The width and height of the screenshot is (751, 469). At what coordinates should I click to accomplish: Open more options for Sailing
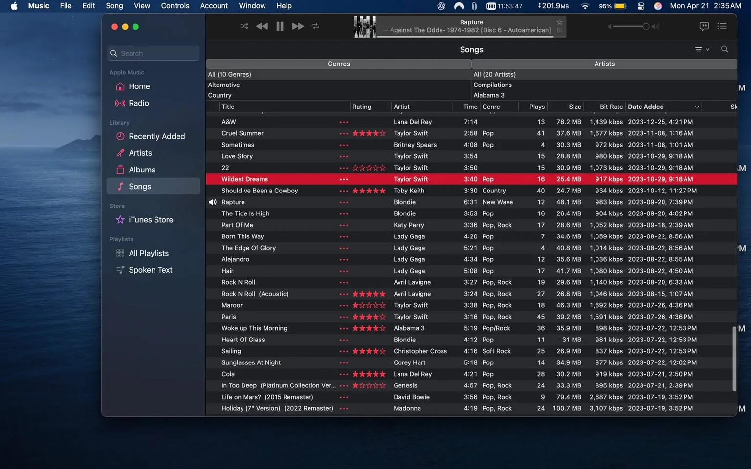click(x=344, y=351)
